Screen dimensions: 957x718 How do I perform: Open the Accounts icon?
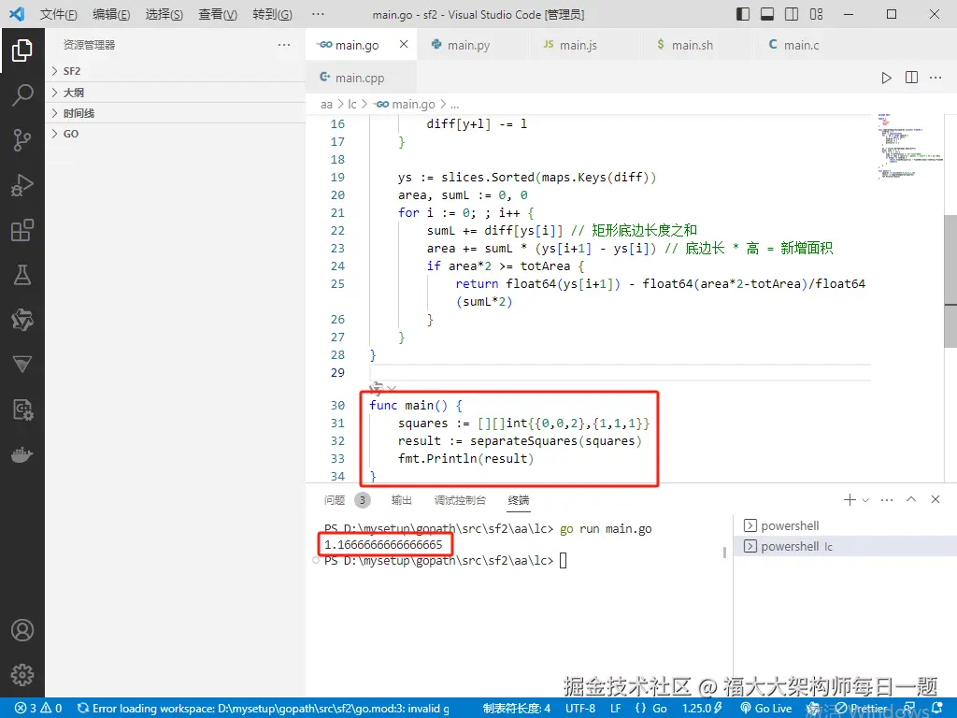[x=22, y=630]
